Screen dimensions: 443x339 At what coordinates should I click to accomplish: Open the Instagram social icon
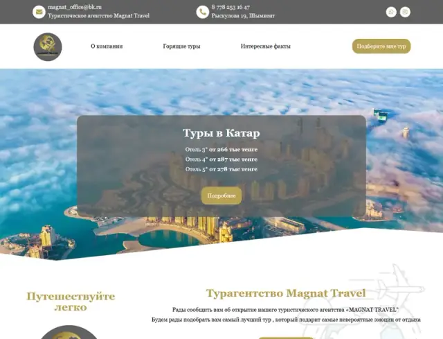pyautogui.click(x=405, y=12)
